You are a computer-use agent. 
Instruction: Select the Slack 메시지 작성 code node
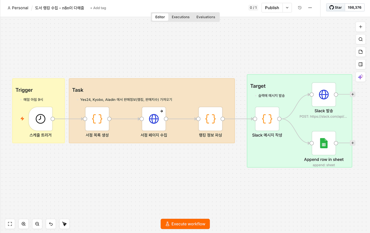pyautogui.click(x=267, y=119)
